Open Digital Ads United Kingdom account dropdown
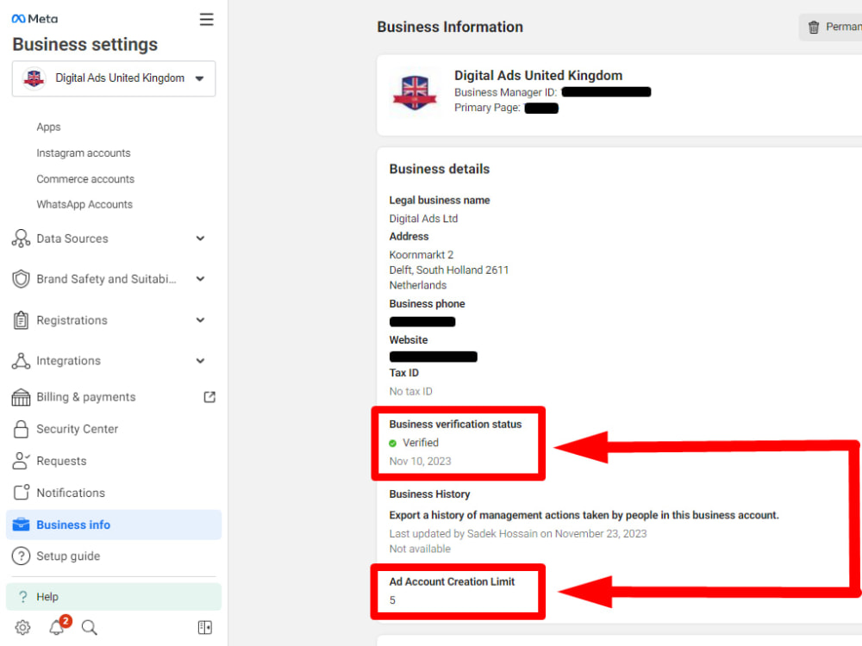This screenshot has height=646, width=862. (x=114, y=78)
